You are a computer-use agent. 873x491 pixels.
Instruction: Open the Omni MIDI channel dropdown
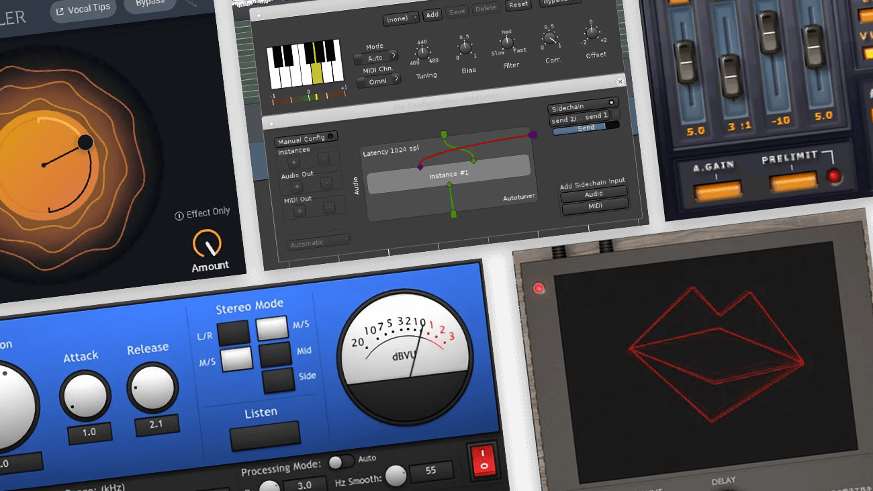pos(378,79)
